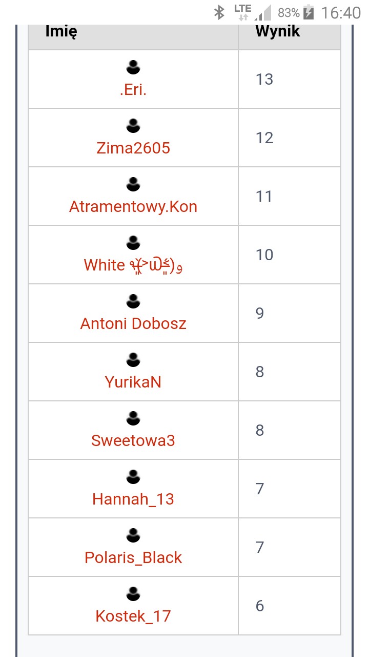
Task: Select the avatar icon above Sweetowa3
Action: [x=133, y=418]
